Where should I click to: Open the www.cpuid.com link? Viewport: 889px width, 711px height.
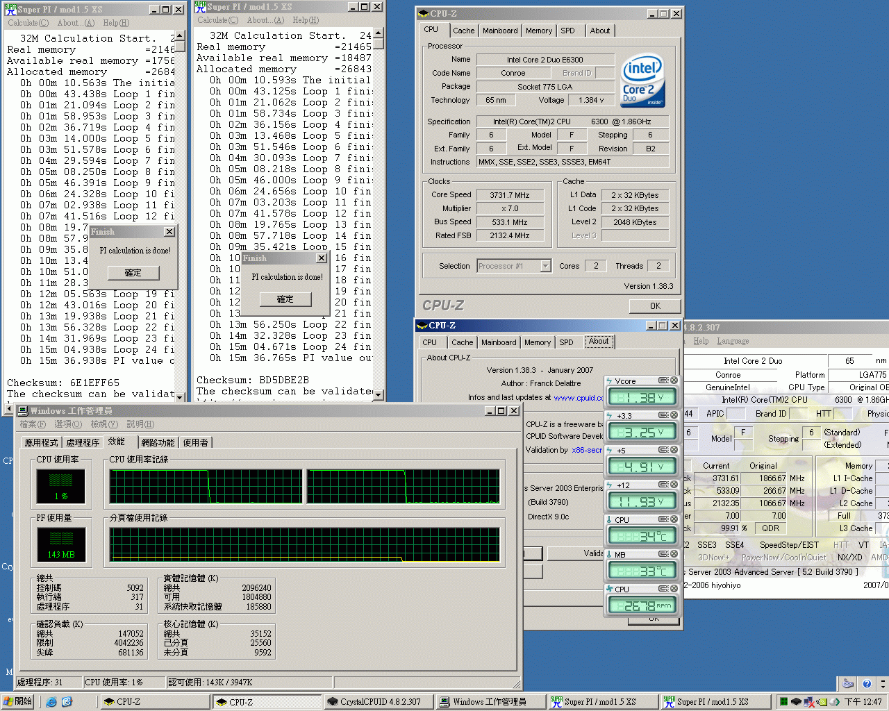click(x=579, y=398)
